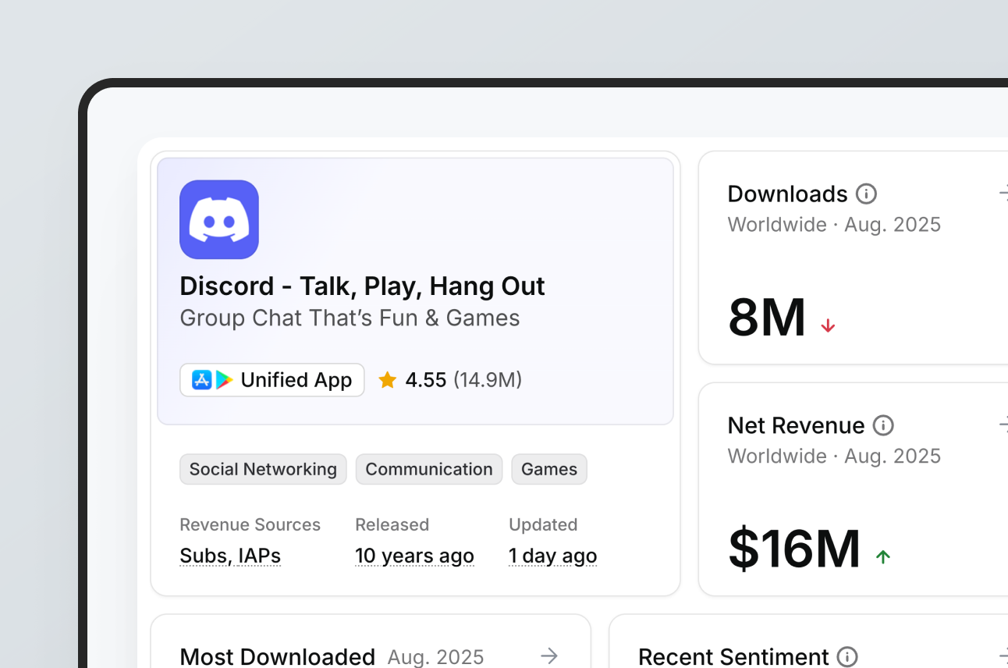This screenshot has width=1008, height=668.
Task: Select the Communication category tag
Action: pos(428,469)
